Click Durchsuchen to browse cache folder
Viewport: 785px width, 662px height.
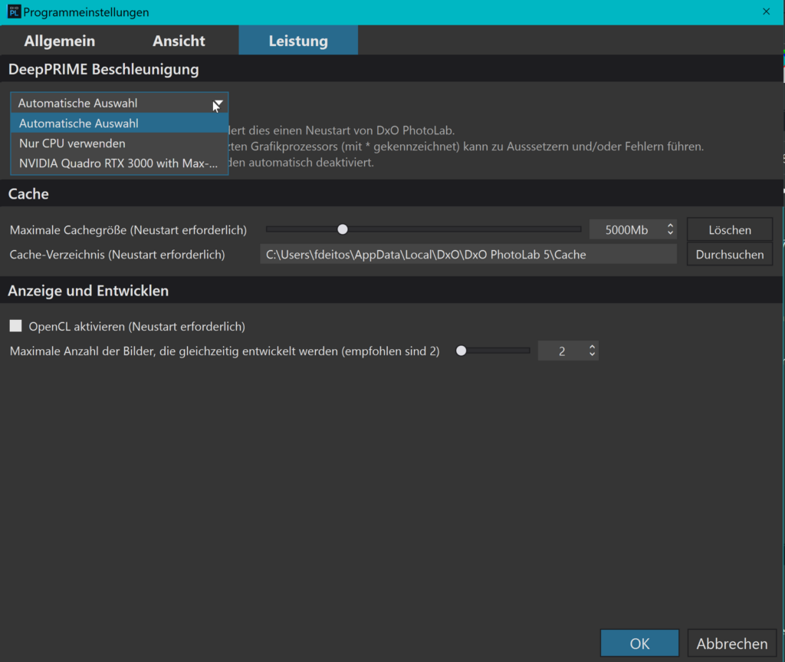(x=730, y=255)
